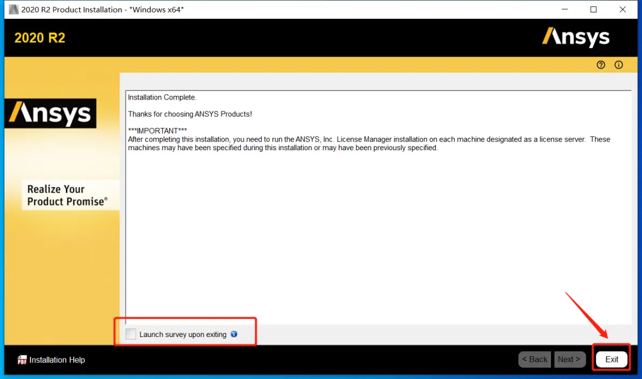Click the Exit button
The image size is (642, 379).
tap(611, 359)
